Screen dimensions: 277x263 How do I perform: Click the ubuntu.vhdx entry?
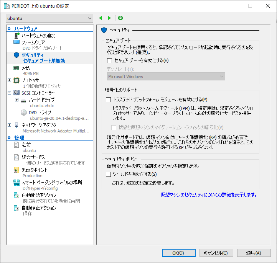42,106
